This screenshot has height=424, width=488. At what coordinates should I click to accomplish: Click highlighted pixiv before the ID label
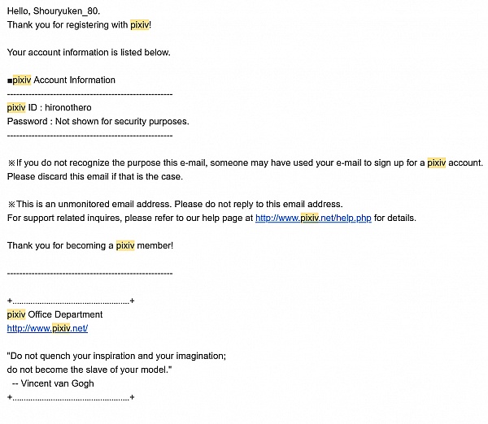point(16,107)
